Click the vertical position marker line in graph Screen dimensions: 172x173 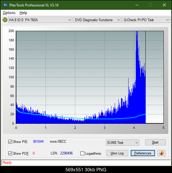point(145,77)
